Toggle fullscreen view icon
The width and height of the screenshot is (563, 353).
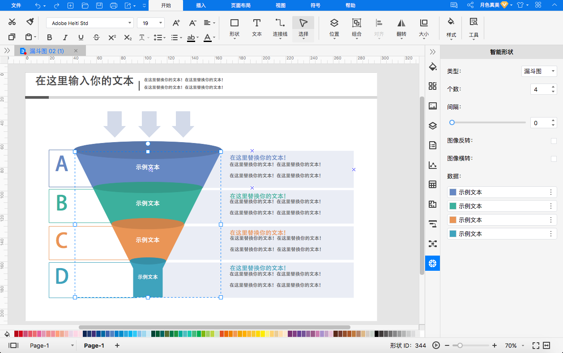536,345
